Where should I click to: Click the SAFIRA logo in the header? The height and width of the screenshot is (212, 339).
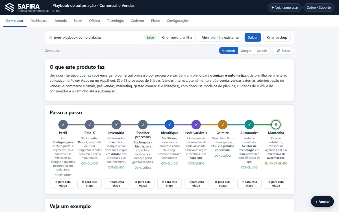[27, 7]
